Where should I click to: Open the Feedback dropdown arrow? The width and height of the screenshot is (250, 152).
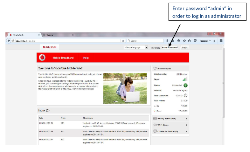[x=210, y=41]
